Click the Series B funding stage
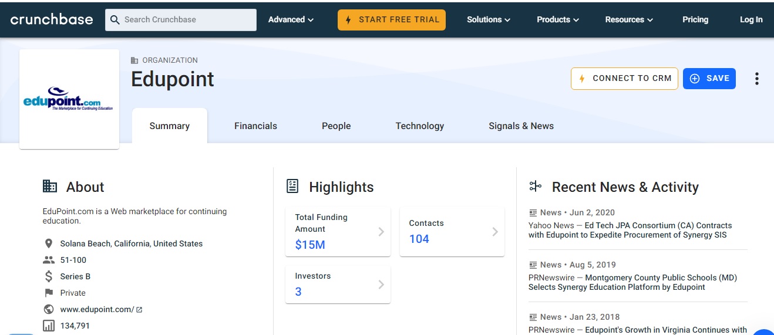The width and height of the screenshot is (774, 335). point(75,276)
